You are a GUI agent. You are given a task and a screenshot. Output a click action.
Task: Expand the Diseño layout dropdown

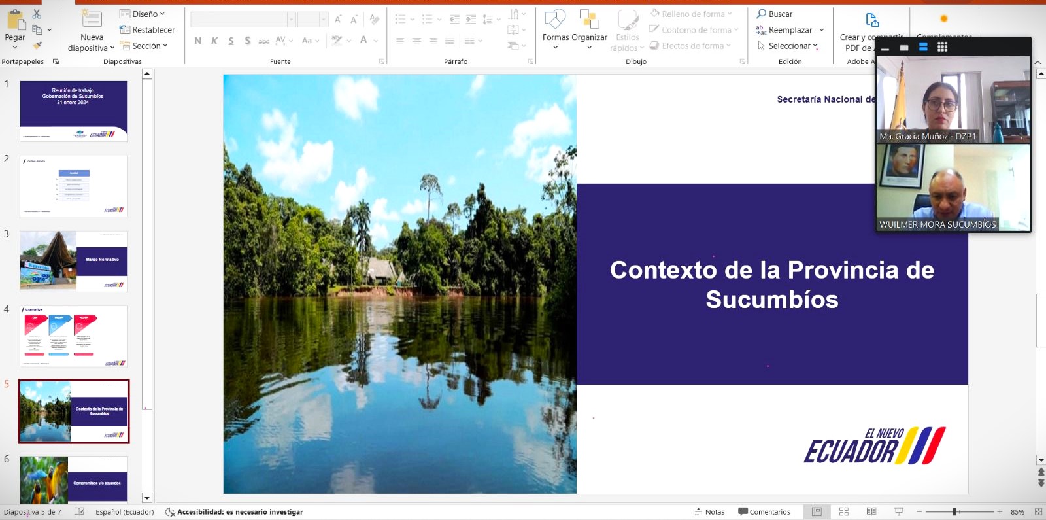(143, 14)
